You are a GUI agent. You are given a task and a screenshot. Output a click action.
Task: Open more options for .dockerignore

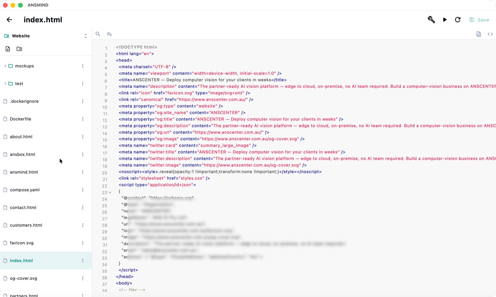pos(83,101)
